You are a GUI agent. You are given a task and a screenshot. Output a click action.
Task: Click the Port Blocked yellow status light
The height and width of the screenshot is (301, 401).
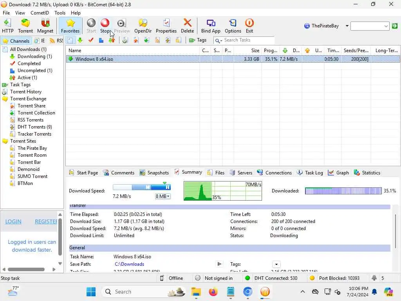click(x=312, y=278)
